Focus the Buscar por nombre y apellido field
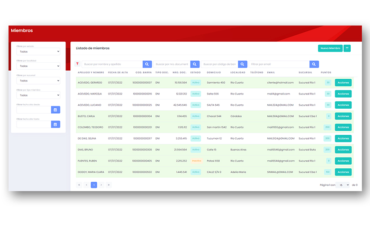Image resolution: width=370 pixels, height=235 pixels. click(x=112, y=64)
